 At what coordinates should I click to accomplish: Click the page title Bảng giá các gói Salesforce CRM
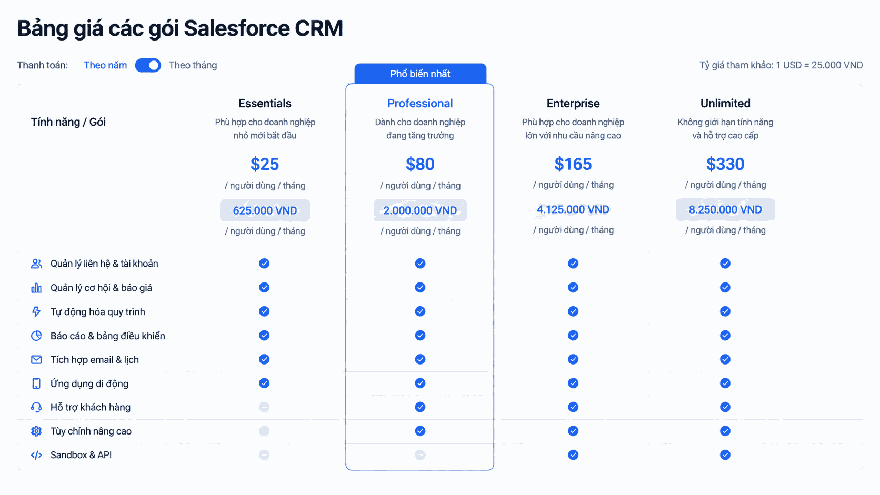180,28
